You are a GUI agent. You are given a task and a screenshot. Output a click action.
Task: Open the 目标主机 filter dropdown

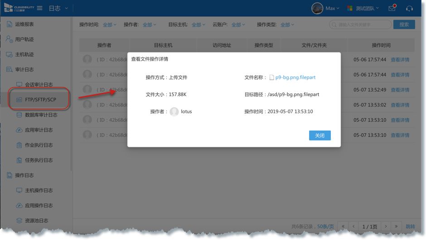(x=198, y=25)
